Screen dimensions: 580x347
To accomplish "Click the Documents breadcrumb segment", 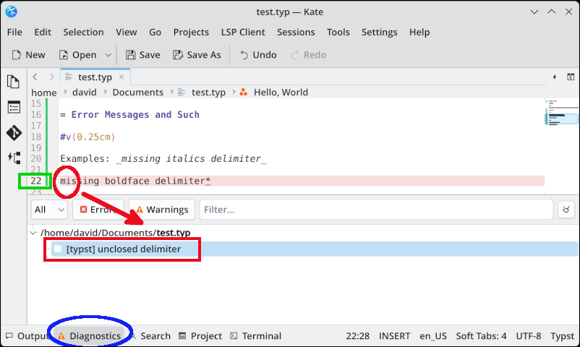I will pyautogui.click(x=137, y=93).
